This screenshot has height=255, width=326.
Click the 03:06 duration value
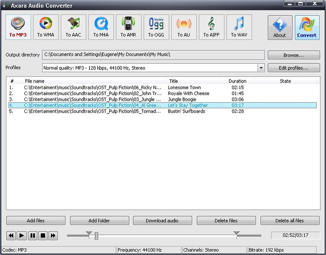(x=237, y=99)
